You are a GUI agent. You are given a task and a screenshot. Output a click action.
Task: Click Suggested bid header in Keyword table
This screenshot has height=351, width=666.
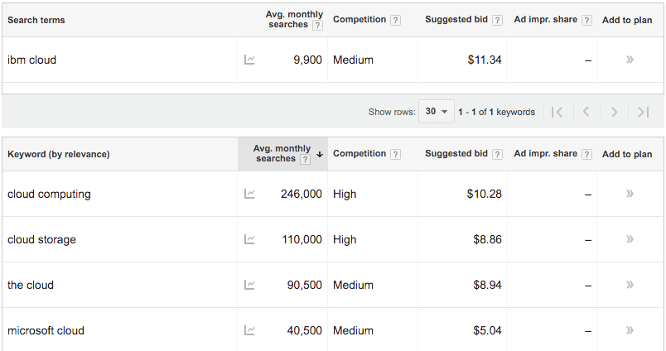456,153
